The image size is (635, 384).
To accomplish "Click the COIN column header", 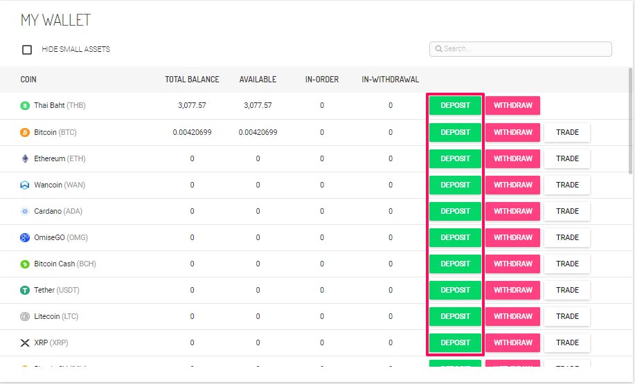I will tap(28, 80).
